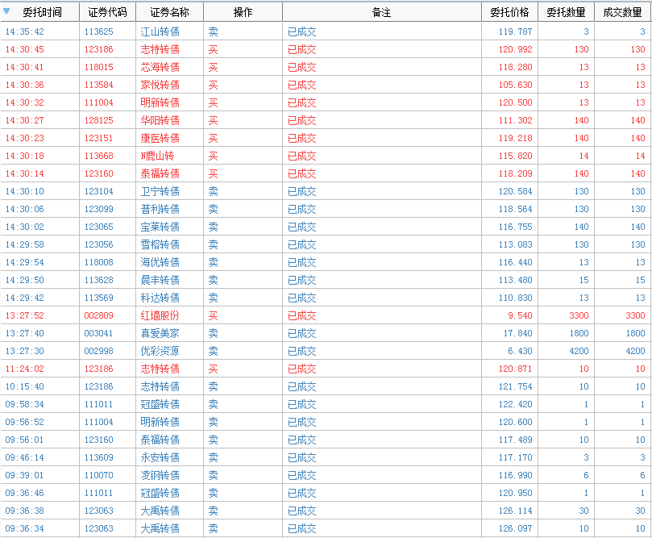Sort by 委托价格 column header

510,12
